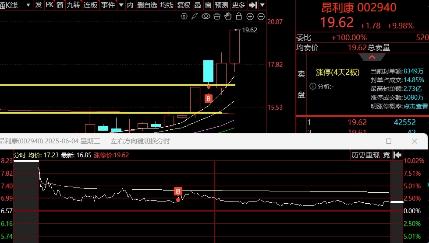The width and height of the screenshot is (429, 243).
Task: Click the 简 toolbar button
Action: point(60,5)
